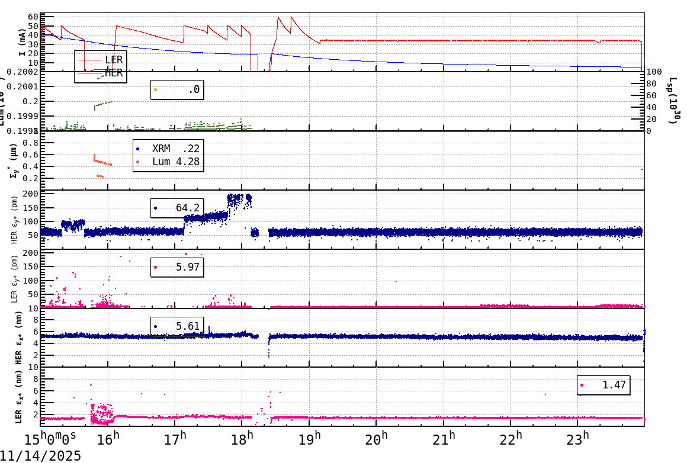The width and height of the screenshot is (687, 463).
Task: Click the blue XRM legend marker dot
Action: click(x=137, y=149)
